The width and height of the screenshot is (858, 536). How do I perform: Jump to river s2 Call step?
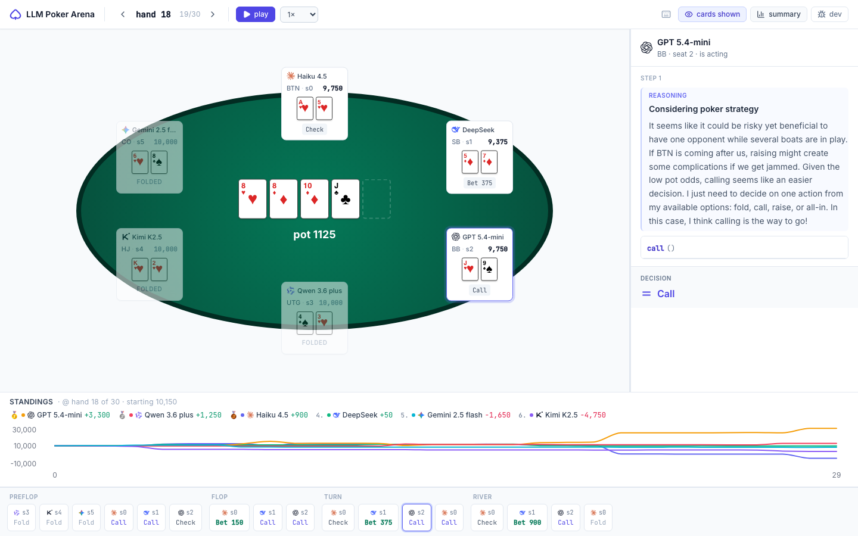click(565, 517)
